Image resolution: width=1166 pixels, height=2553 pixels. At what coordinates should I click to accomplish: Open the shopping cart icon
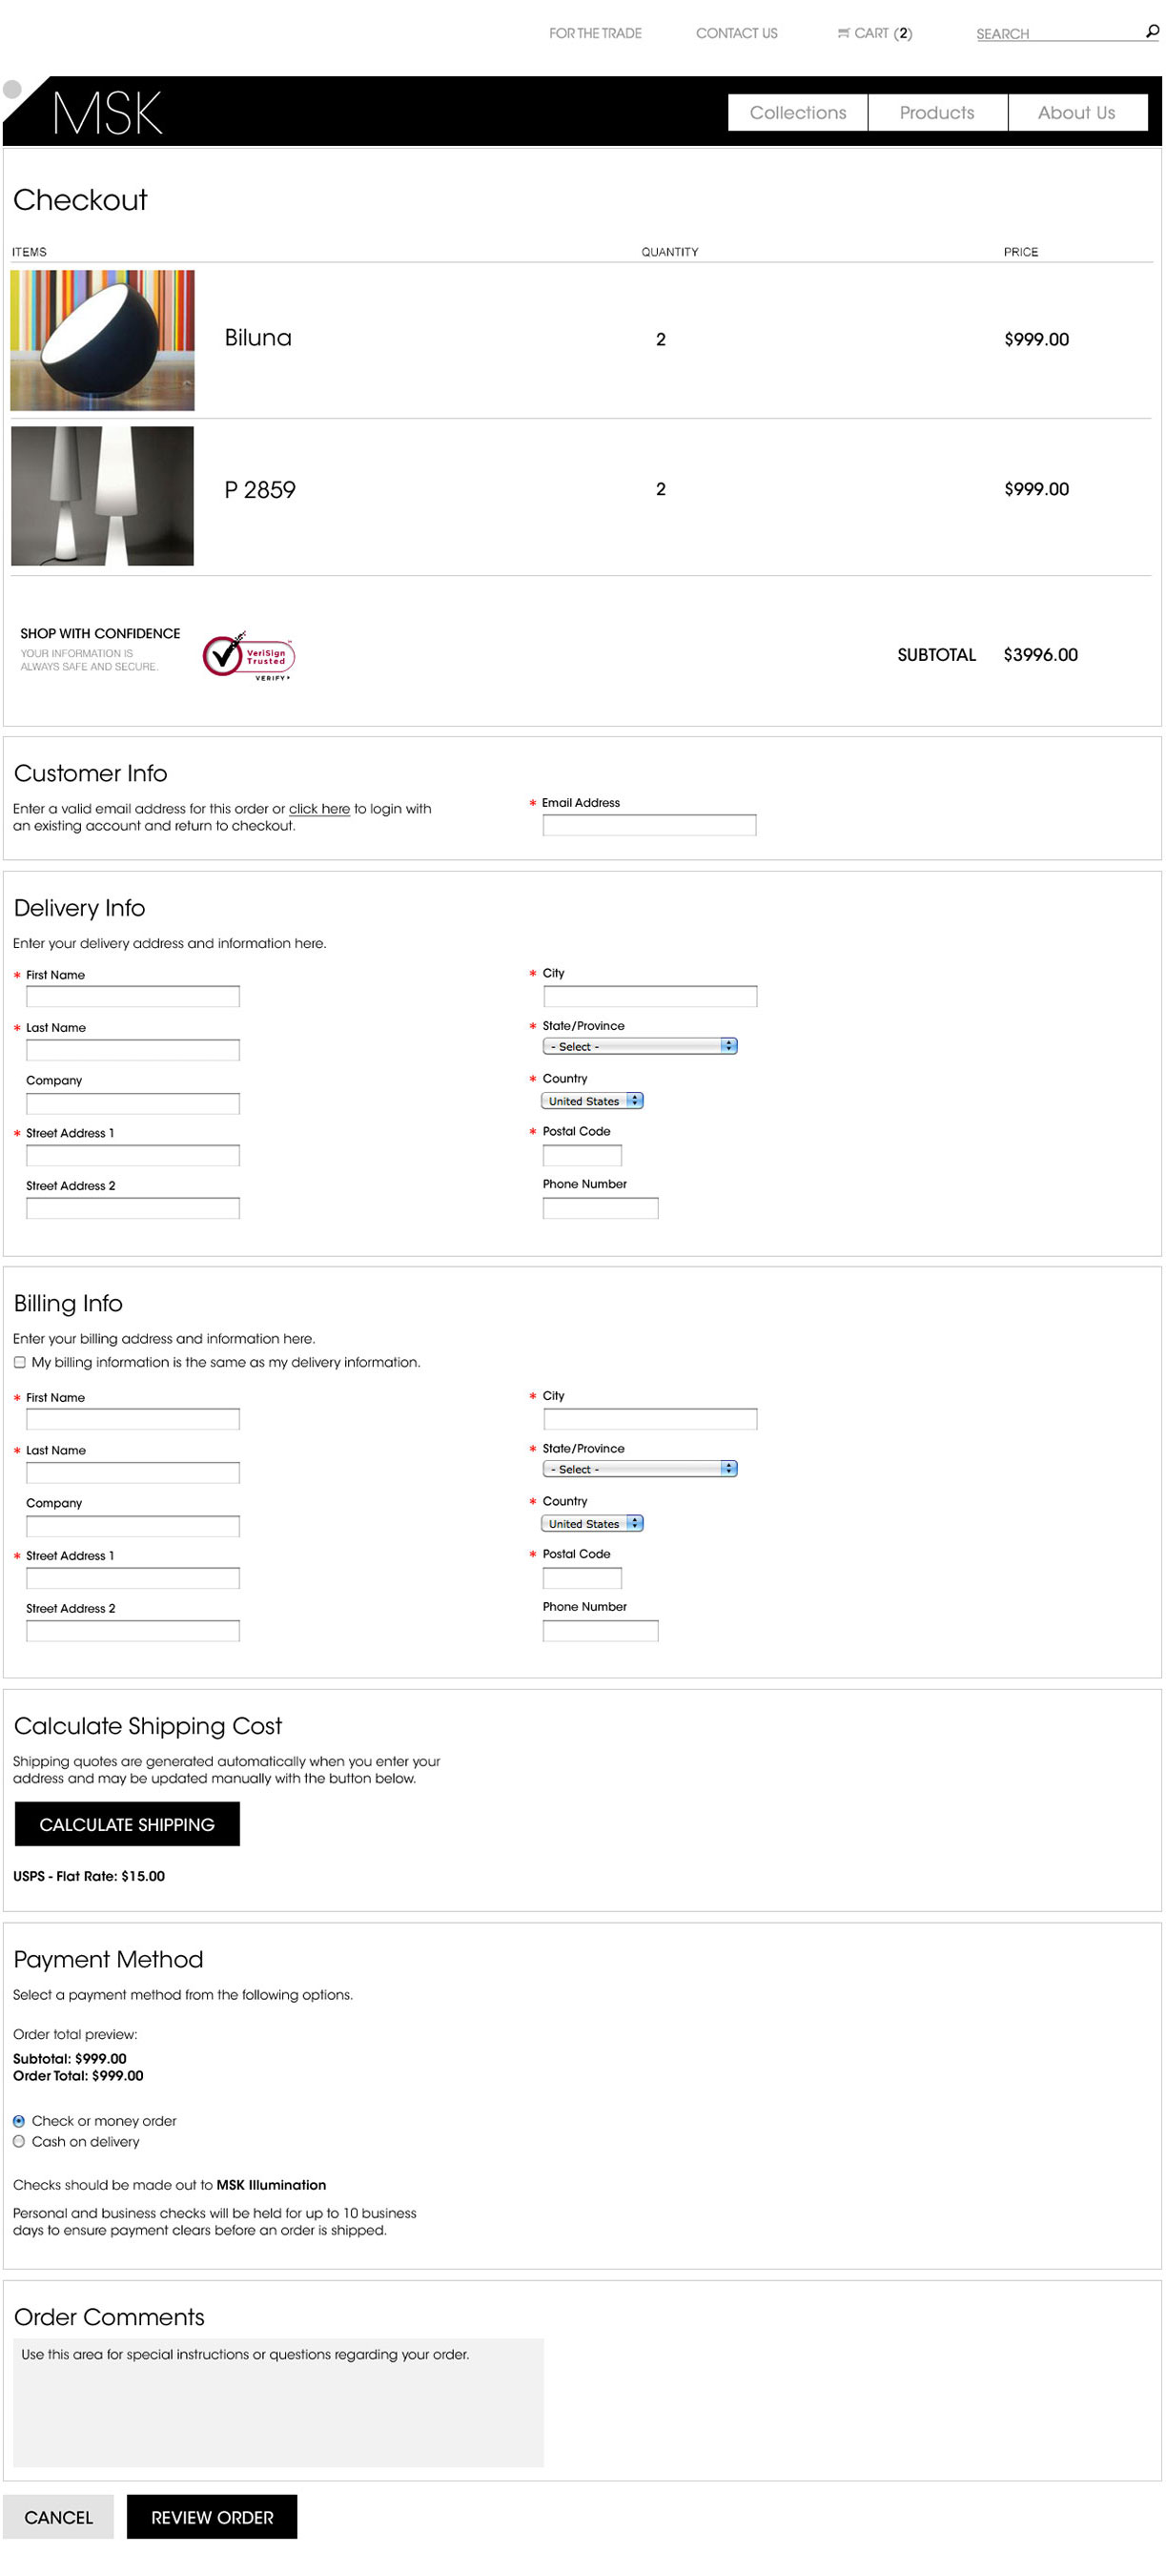843,33
